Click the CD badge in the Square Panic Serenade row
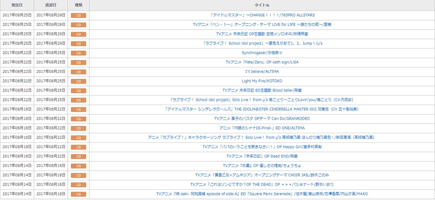This screenshot has height=200, width=435. coord(78,194)
